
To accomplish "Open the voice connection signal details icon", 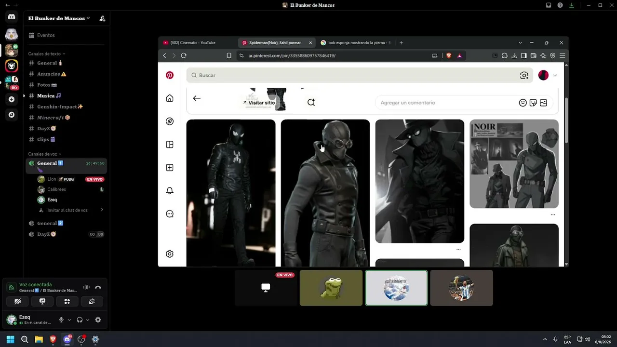I will click(x=12, y=288).
